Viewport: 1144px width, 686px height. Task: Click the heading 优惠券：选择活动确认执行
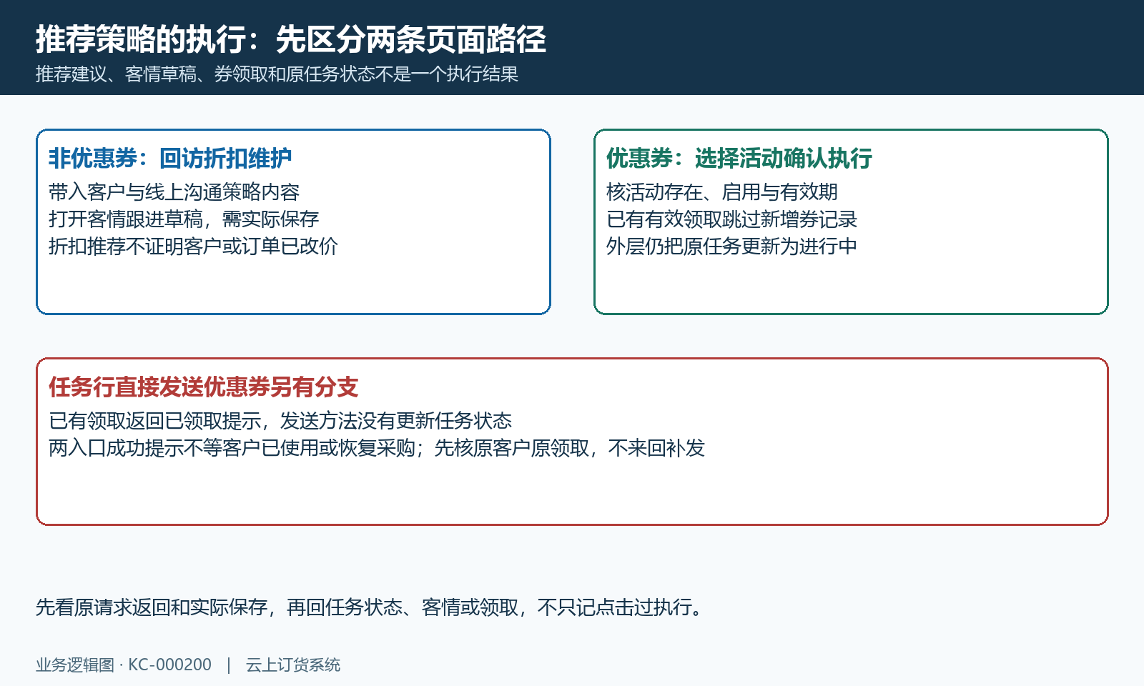[739, 158]
